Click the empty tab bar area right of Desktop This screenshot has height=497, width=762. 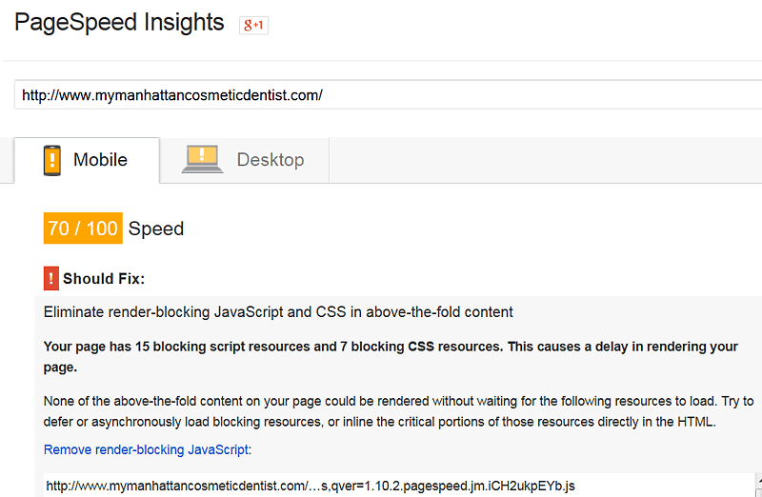pyautogui.click(x=545, y=160)
